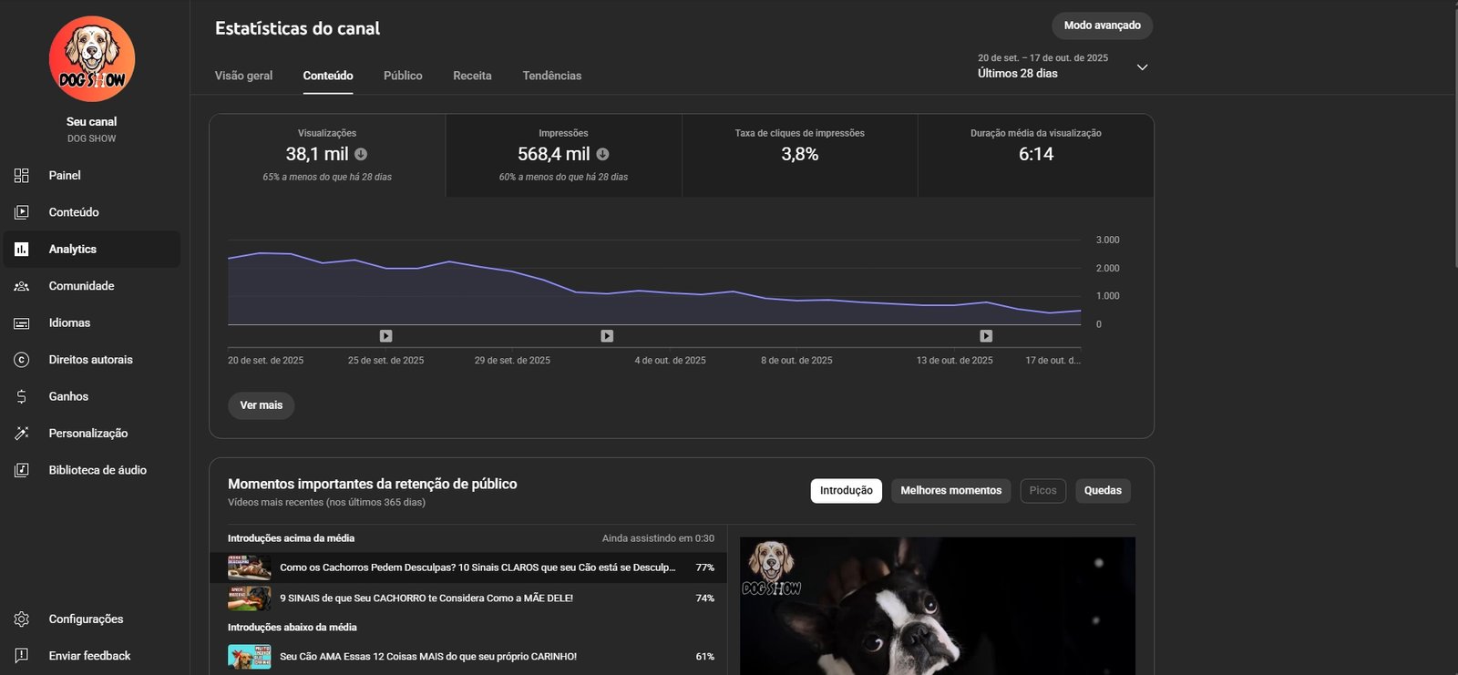Select the Analytics bar chart icon
The height and width of the screenshot is (675, 1458).
pos(22,250)
